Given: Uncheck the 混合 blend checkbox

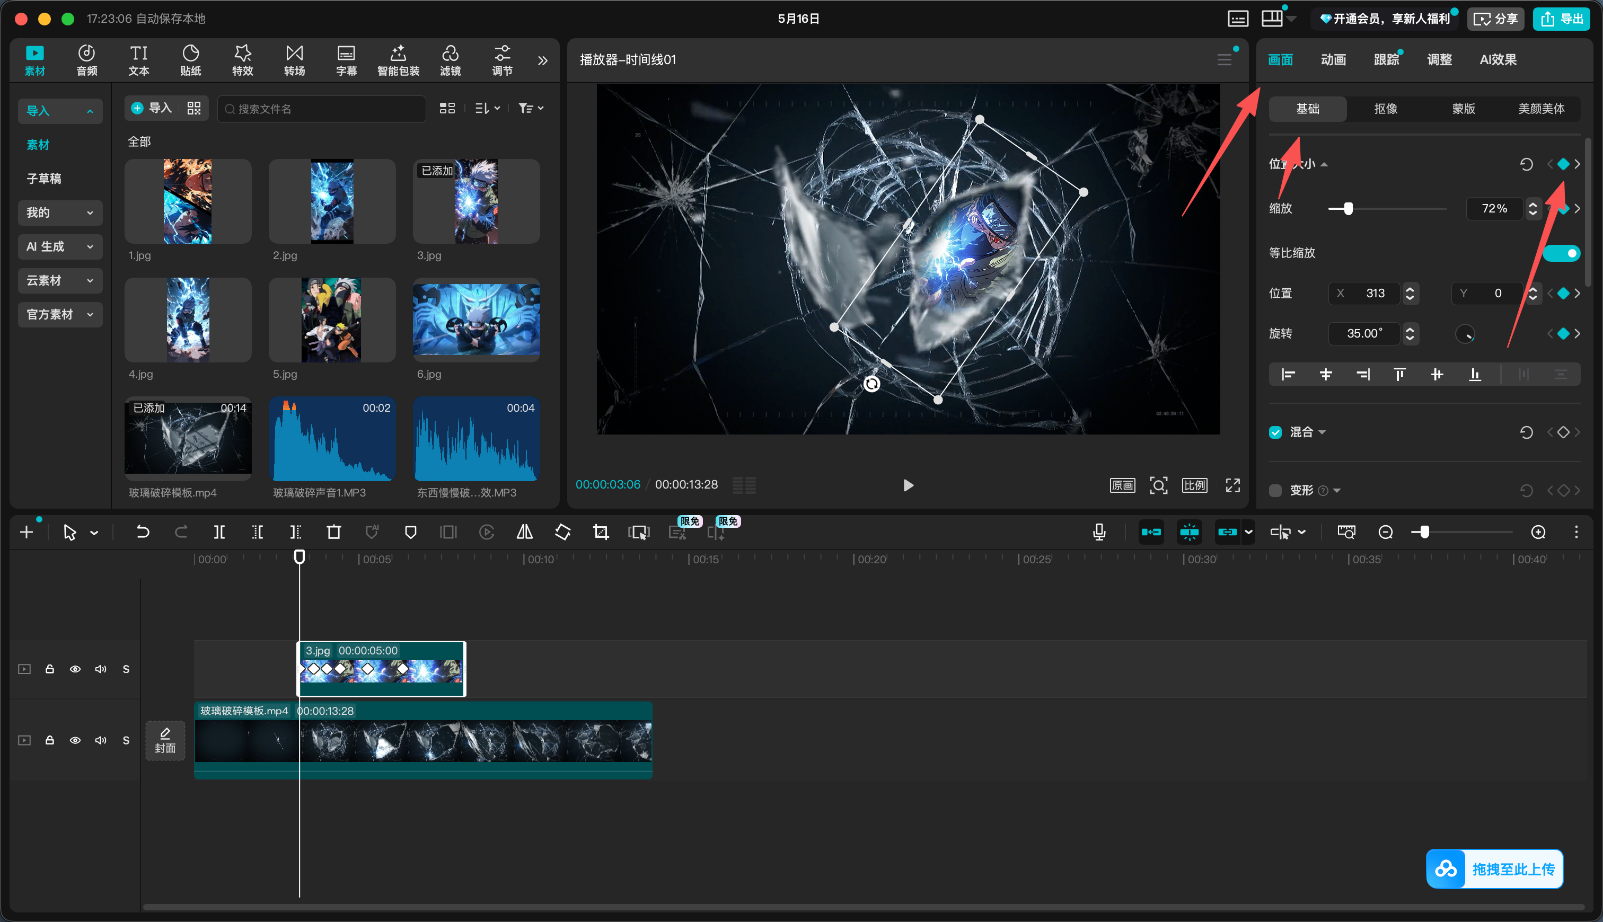Looking at the screenshot, I should tap(1275, 432).
